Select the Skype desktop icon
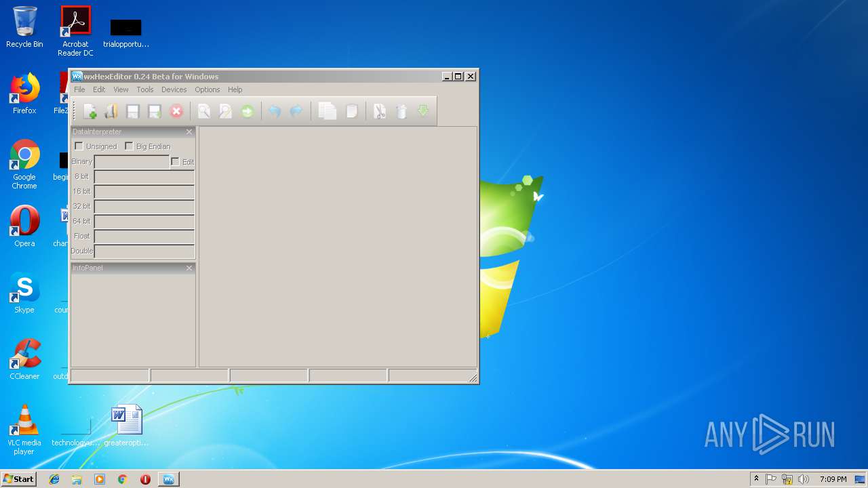 click(24, 292)
